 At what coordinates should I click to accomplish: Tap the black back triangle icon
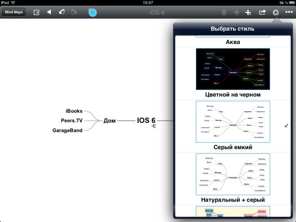point(49,12)
